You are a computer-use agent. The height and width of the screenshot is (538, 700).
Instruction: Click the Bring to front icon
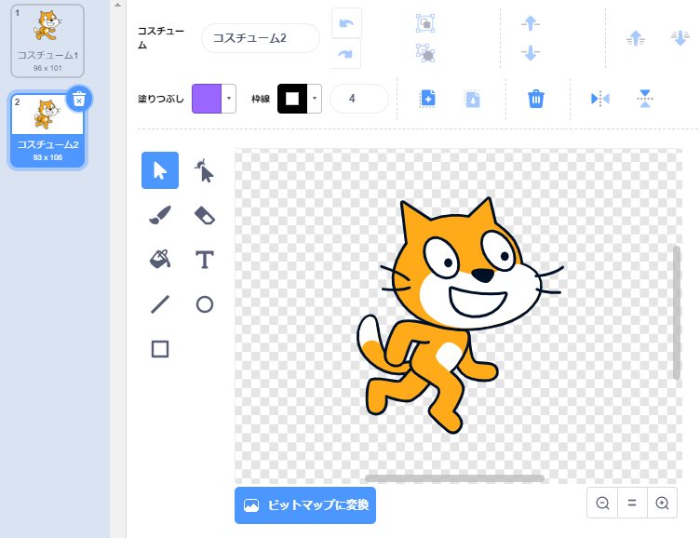click(x=635, y=38)
